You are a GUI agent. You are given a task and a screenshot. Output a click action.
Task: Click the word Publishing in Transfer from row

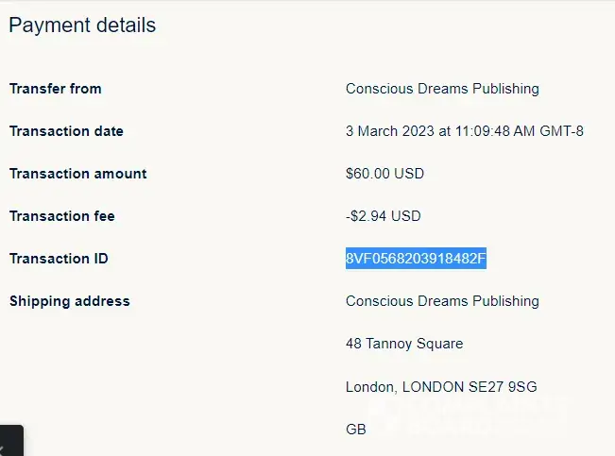[x=506, y=89]
